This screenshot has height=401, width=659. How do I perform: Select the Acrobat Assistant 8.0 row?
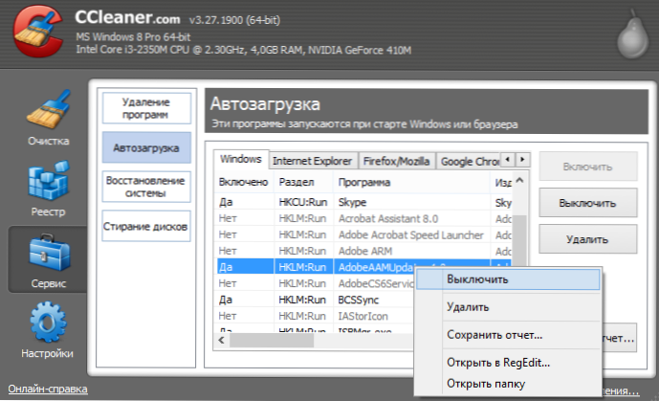(364, 218)
